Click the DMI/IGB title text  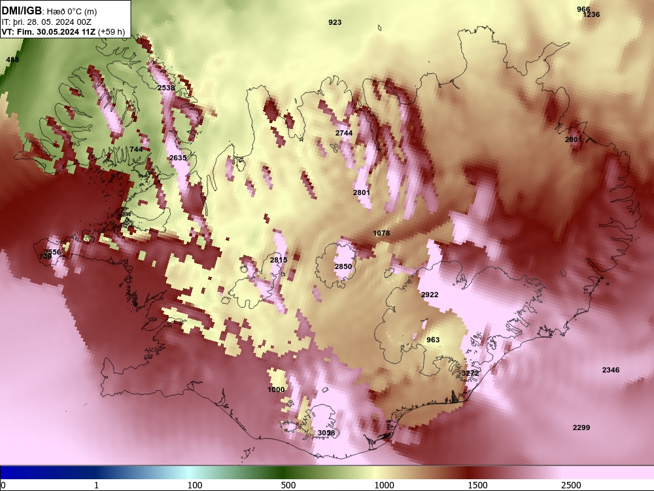(x=22, y=11)
